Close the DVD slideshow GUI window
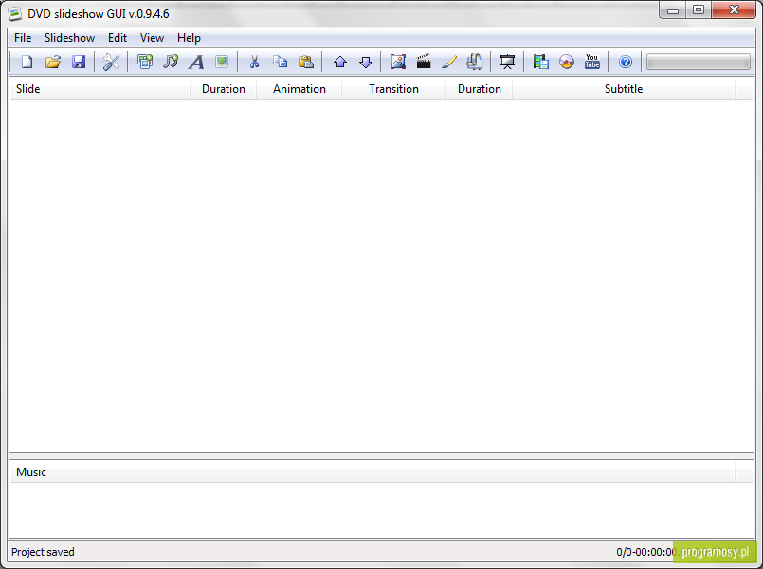Image resolution: width=763 pixels, height=569 pixels. click(x=734, y=9)
